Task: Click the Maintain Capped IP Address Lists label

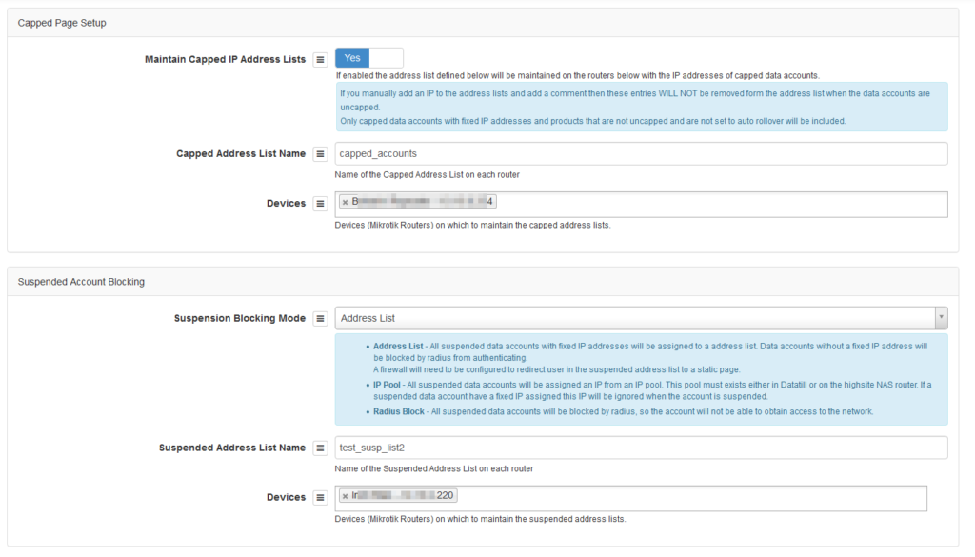Action: [225, 59]
